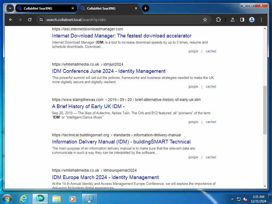This screenshot has height=204, width=272.
Task: Click the whitehallmedia.co.uk idmjun2024 URL text
Action: pos(88,64)
